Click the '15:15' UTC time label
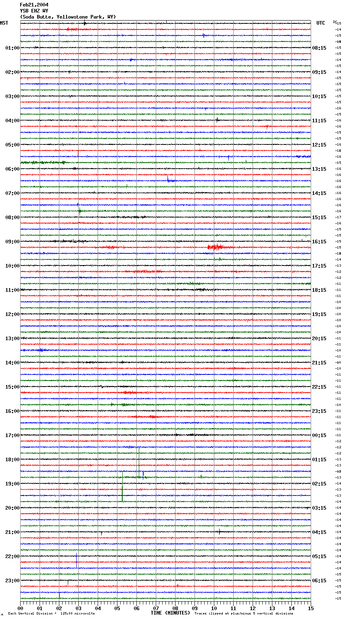This screenshot has width=343, height=619. pyautogui.click(x=319, y=217)
